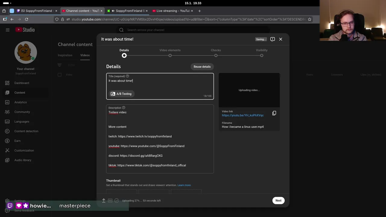Go to the Visibility step

point(262,53)
